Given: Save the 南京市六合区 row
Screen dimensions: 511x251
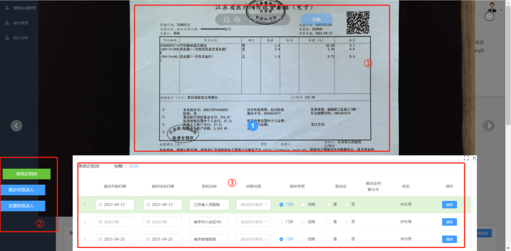Looking at the screenshot, I should [449, 222].
